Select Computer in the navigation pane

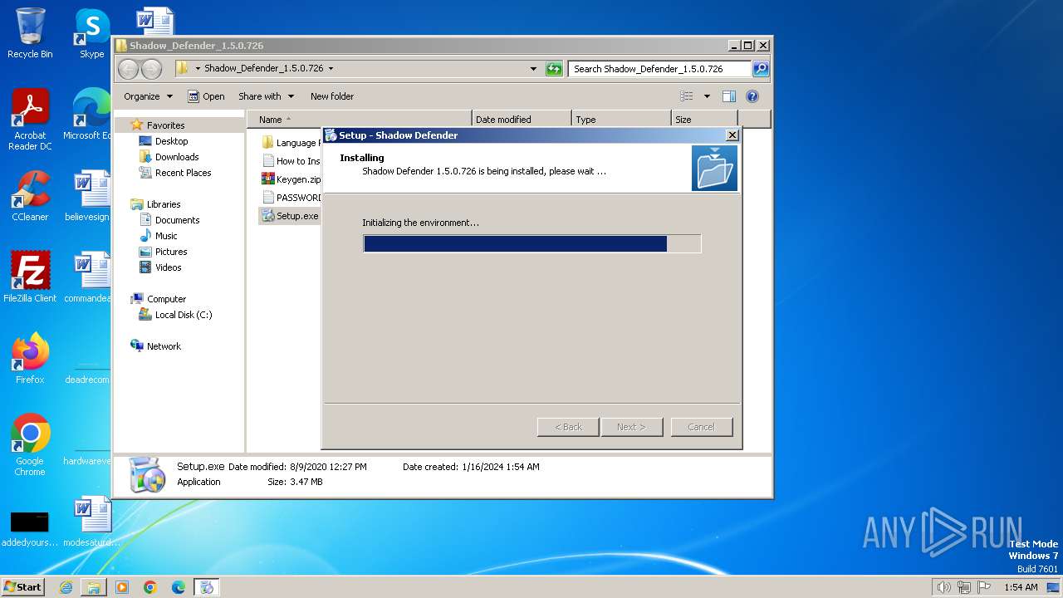tap(166, 299)
